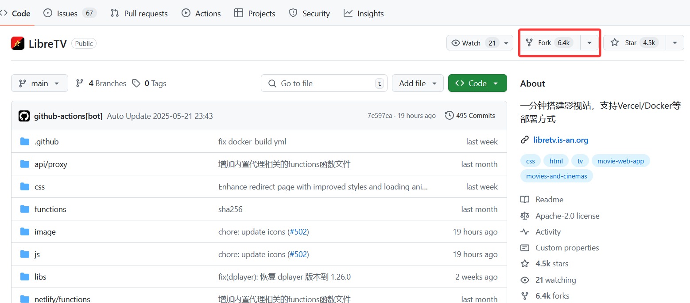
Task: Select the movie-web-app topic tag
Action: [620, 161]
